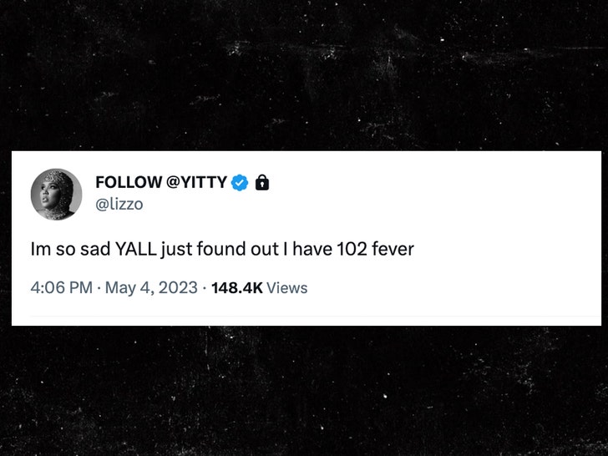Viewport: 608px width, 456px height.
Task: Open the @lizzo handle link
Action: coord(118,204)
